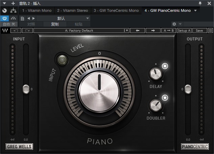Click the 粘贴 paste button
Viewport: 214px width, 154px height.
78,24
